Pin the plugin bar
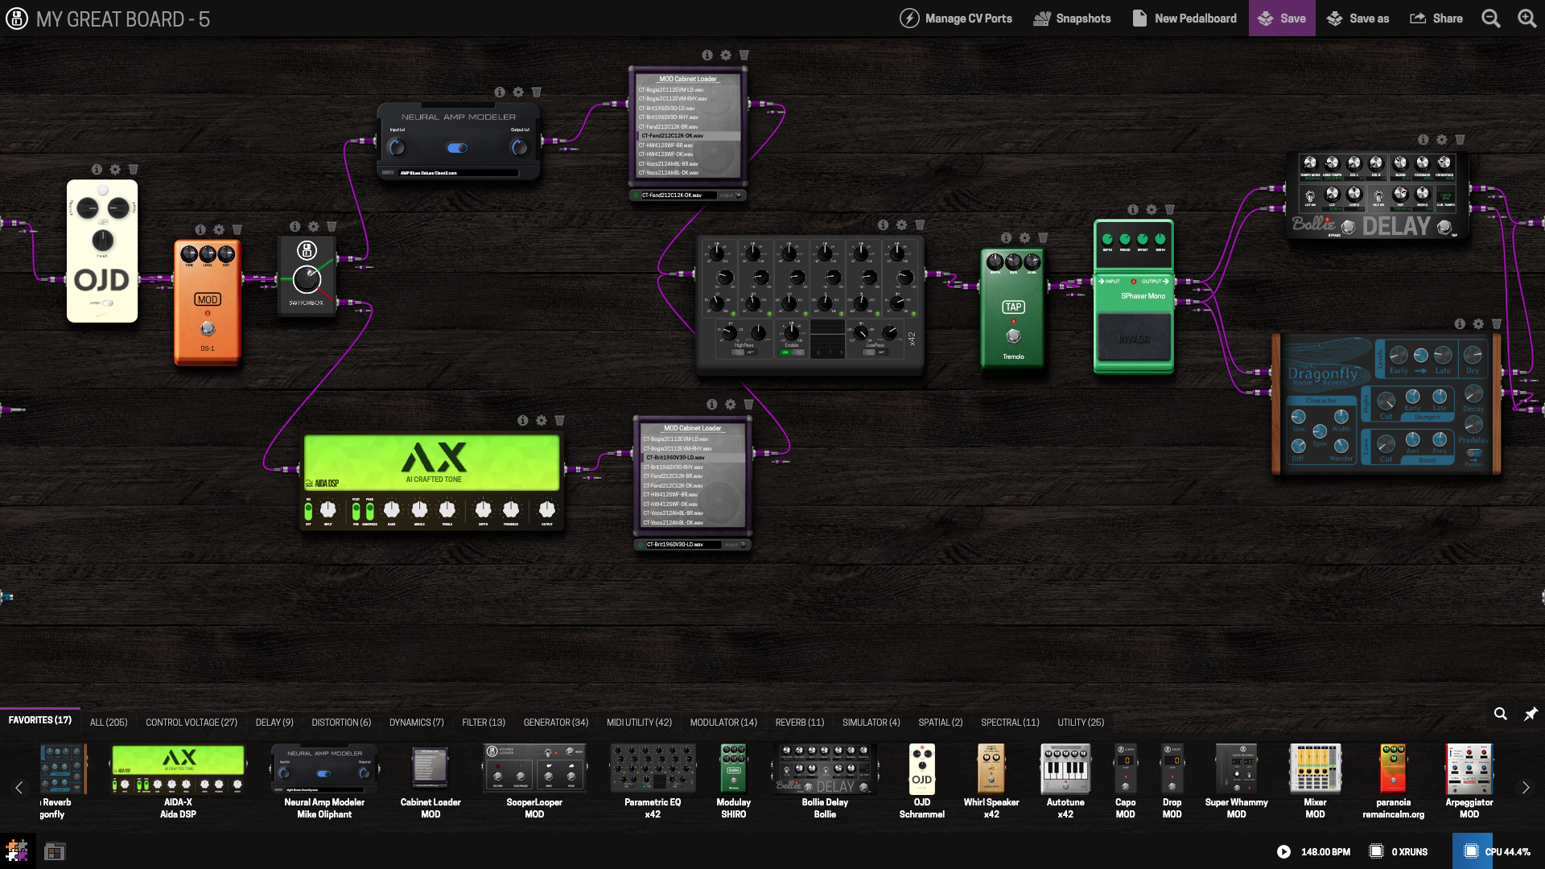 click(1531, 714)
